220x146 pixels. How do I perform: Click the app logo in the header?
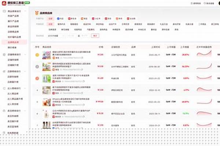coord(4,4)
